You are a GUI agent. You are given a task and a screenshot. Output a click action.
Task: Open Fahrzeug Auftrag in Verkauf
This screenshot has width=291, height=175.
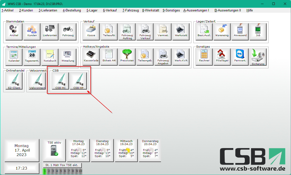[127, 31]
